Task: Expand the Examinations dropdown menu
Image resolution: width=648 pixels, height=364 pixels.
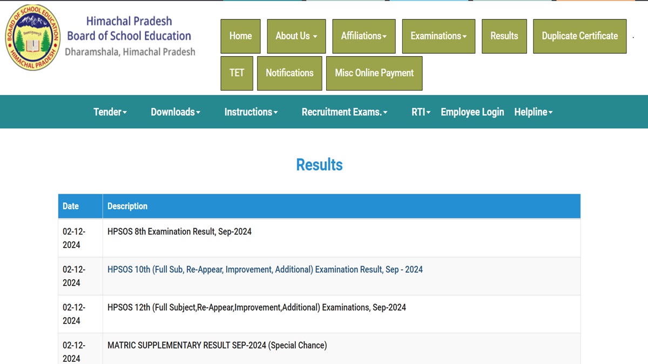Action: point(438,36)
